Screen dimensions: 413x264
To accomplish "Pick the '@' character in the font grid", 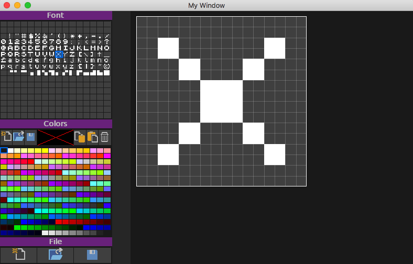I will point(4,48).
